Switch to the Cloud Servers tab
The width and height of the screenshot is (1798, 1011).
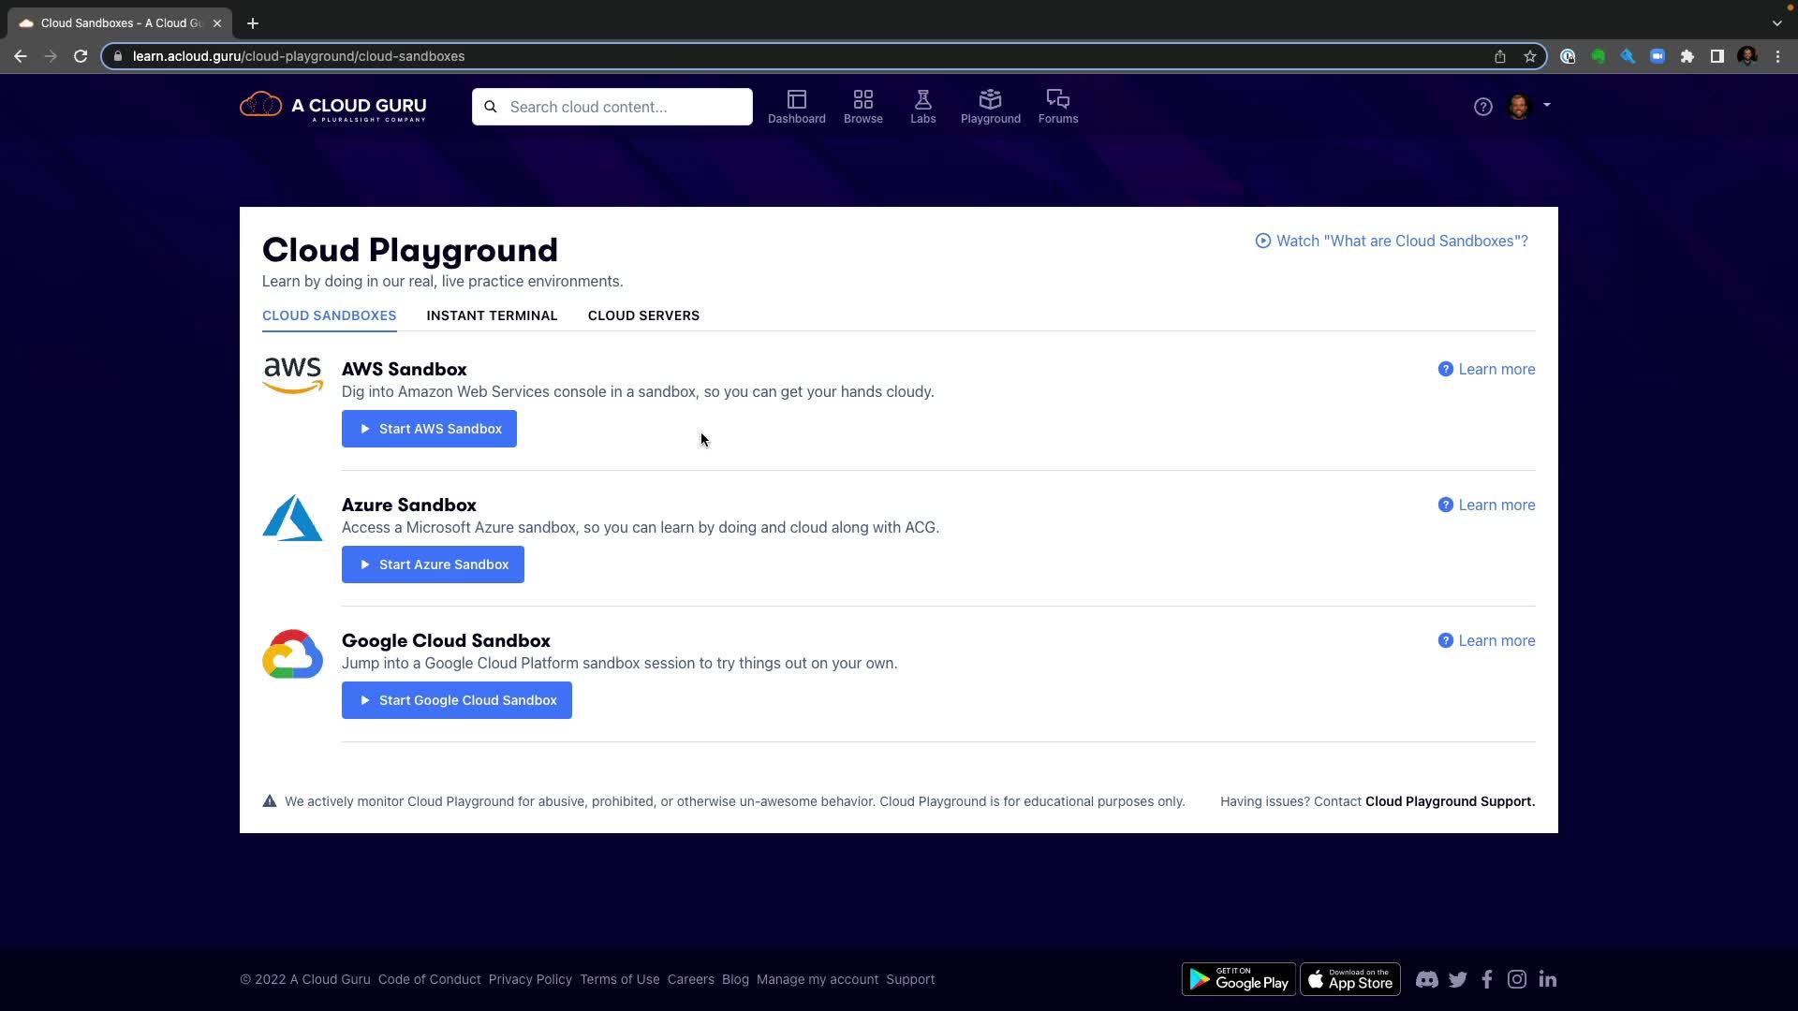(x=643, y=315)
